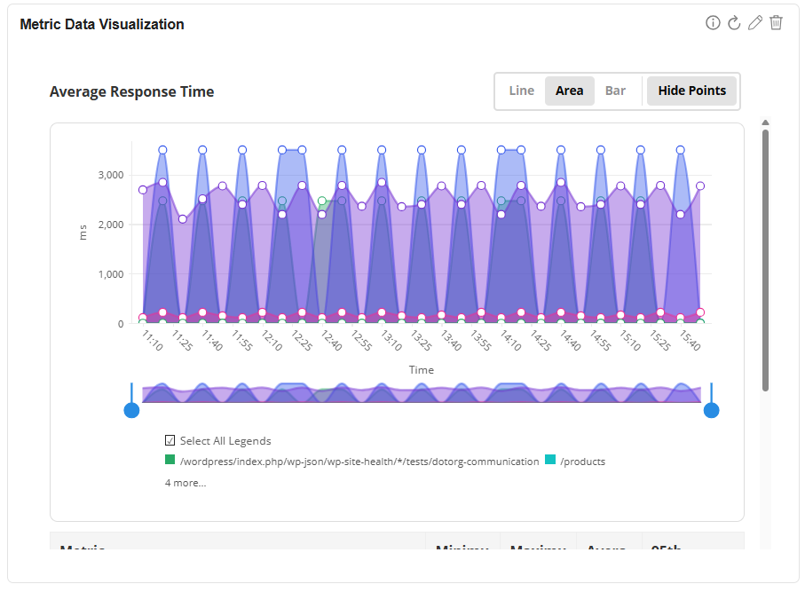Toggle the /products legend teal swatch
This screenshot has height=592, width=805.
pyautogui.click(x=550, y=460)
